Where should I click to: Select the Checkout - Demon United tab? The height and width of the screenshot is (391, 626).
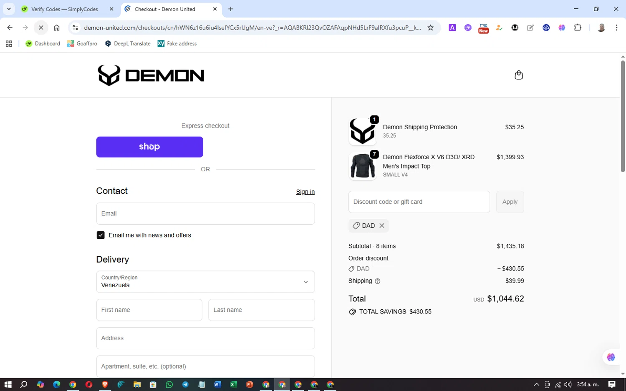[165, 9]
